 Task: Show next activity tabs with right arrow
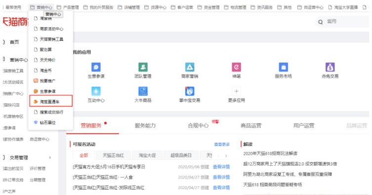tap(226, 156)
